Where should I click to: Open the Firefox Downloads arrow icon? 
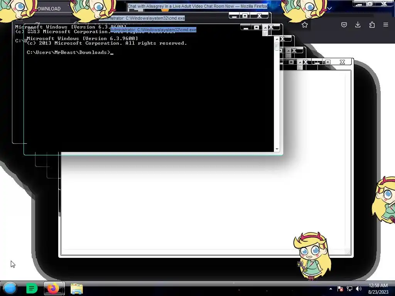pyautogui.click(x=358, y=25)
